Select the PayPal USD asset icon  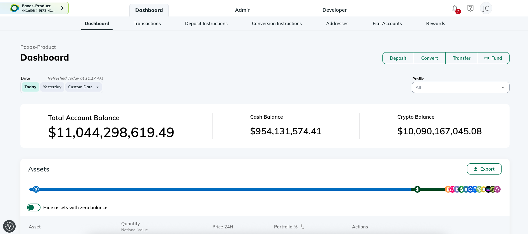(x=475, y=189)
